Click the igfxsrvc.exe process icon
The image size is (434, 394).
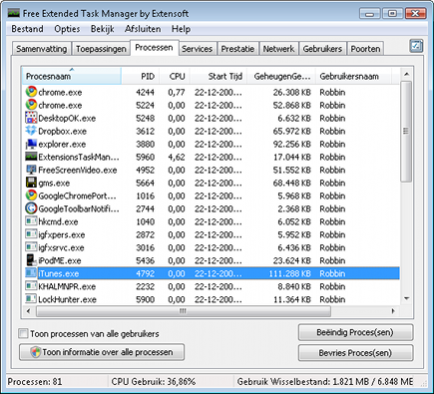[31, 247]
